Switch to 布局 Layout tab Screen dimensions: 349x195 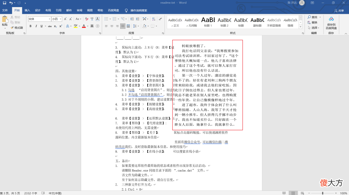point(48,10)
